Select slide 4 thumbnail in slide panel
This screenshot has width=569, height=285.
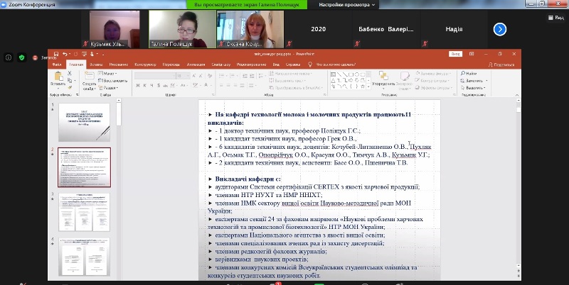click(x=84, y=257)
